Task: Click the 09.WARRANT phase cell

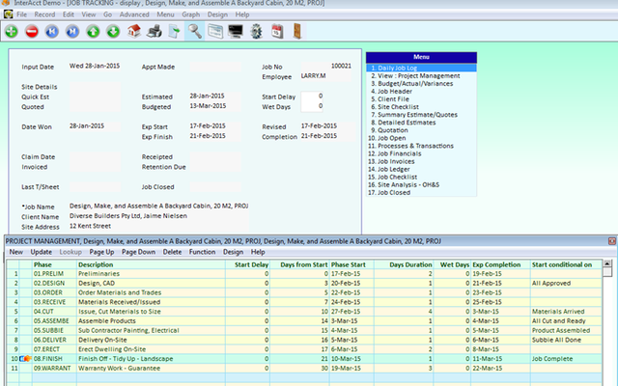Action: [54, 369]
